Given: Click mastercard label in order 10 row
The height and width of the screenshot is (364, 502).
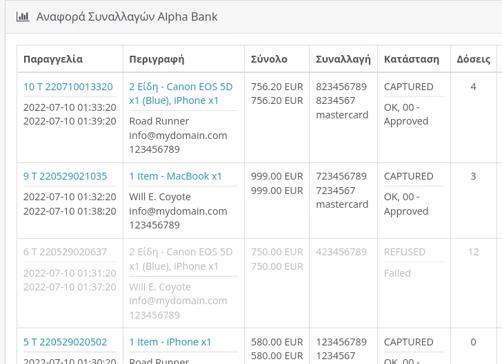Looking at the screenshot, I should pos(342,115).
